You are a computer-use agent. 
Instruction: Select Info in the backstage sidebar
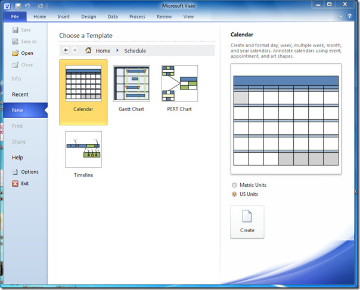pos(16,79)
